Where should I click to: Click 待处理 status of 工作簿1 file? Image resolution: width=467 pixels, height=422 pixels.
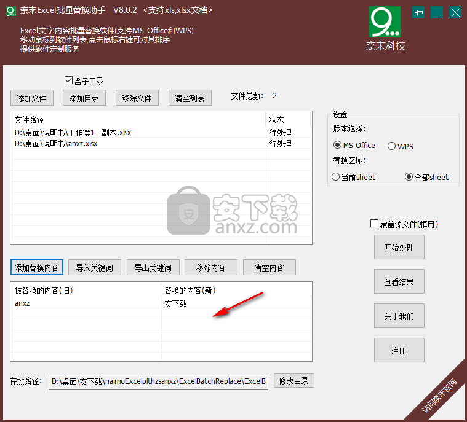pos(280,133)
